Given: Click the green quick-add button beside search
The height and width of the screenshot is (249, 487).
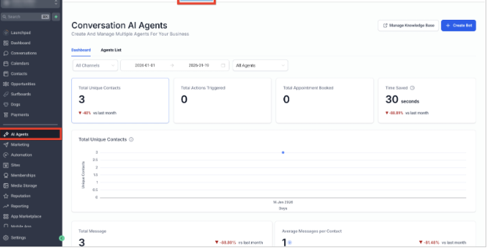Looking at the screenshot, I should (56, 17).
